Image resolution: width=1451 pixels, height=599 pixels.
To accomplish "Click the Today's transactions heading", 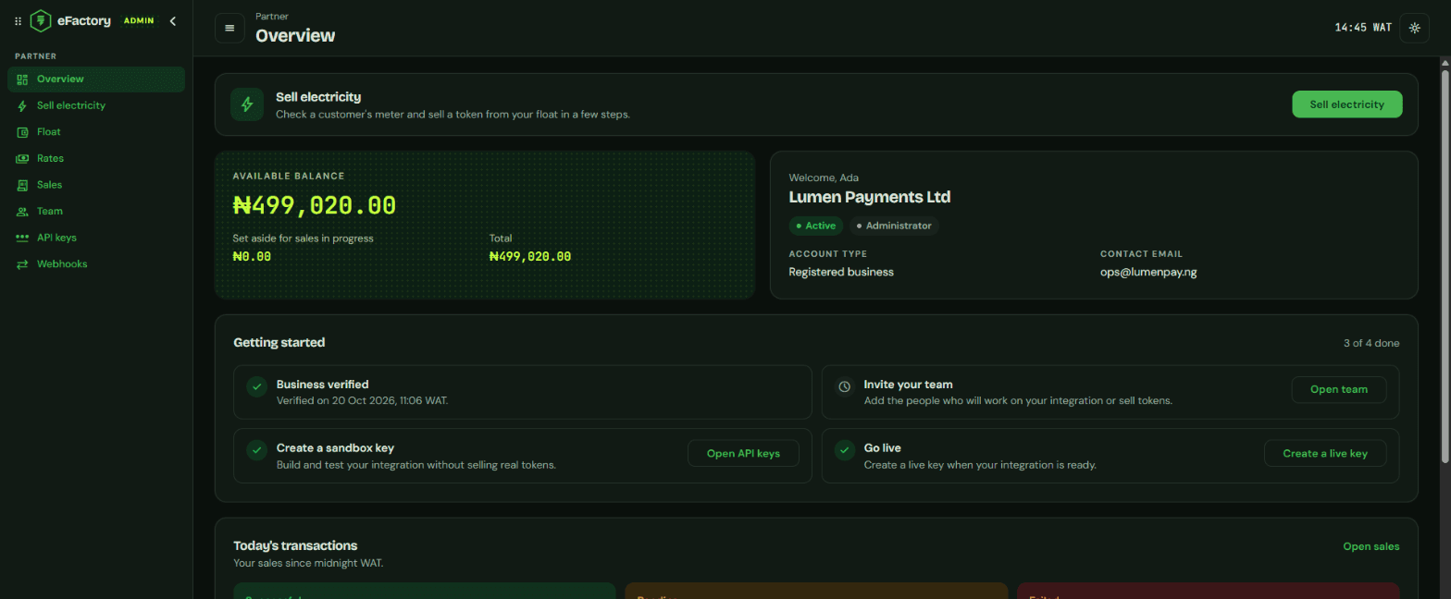I will [x=295, y=545].
